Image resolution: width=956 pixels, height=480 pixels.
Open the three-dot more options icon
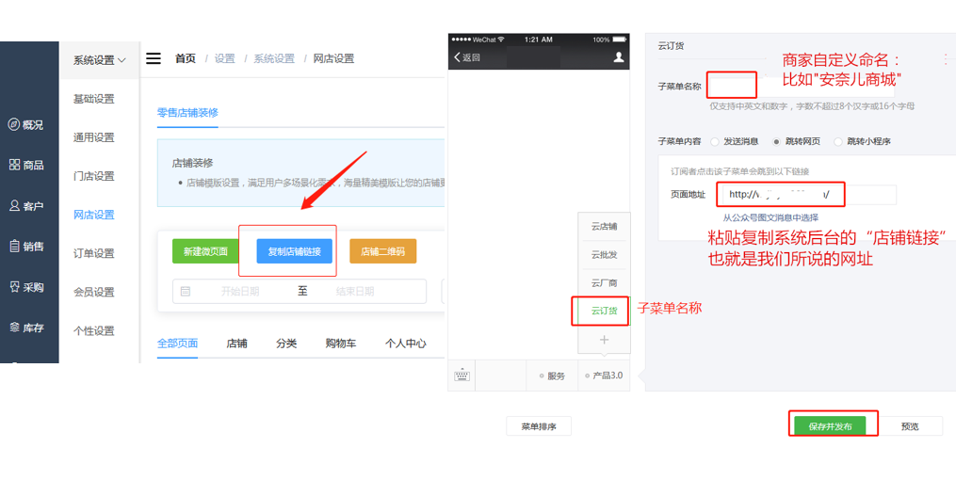tap(947, 59)
